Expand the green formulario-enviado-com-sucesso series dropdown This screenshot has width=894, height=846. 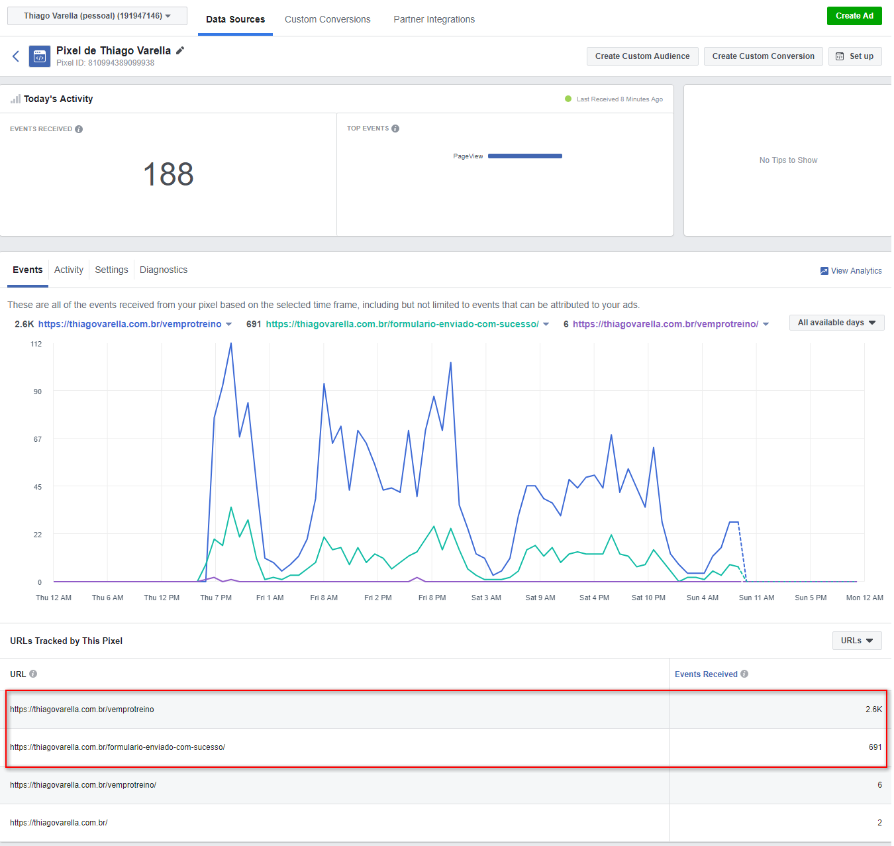click(546, 324)
